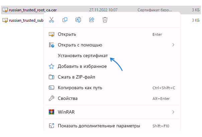Select 'Показать дополнительные параметры'
The width and height of the screenshot is (202, 137).
click(112, 126)
